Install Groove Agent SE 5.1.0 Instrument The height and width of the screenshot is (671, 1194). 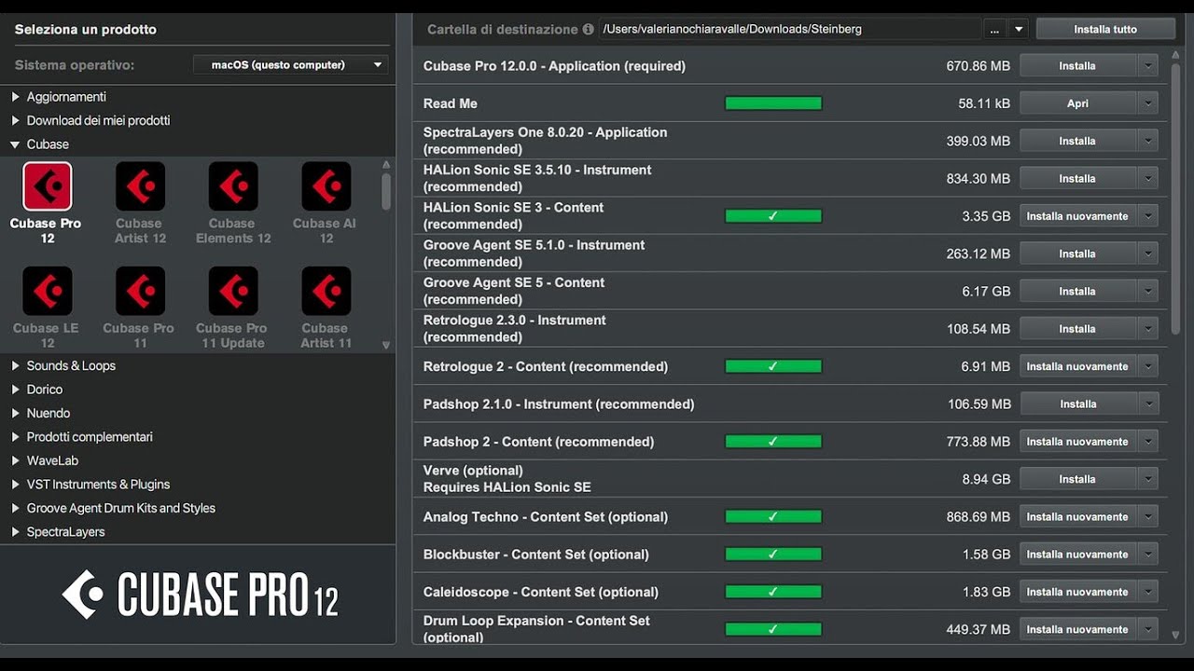tap(1077, 253)
